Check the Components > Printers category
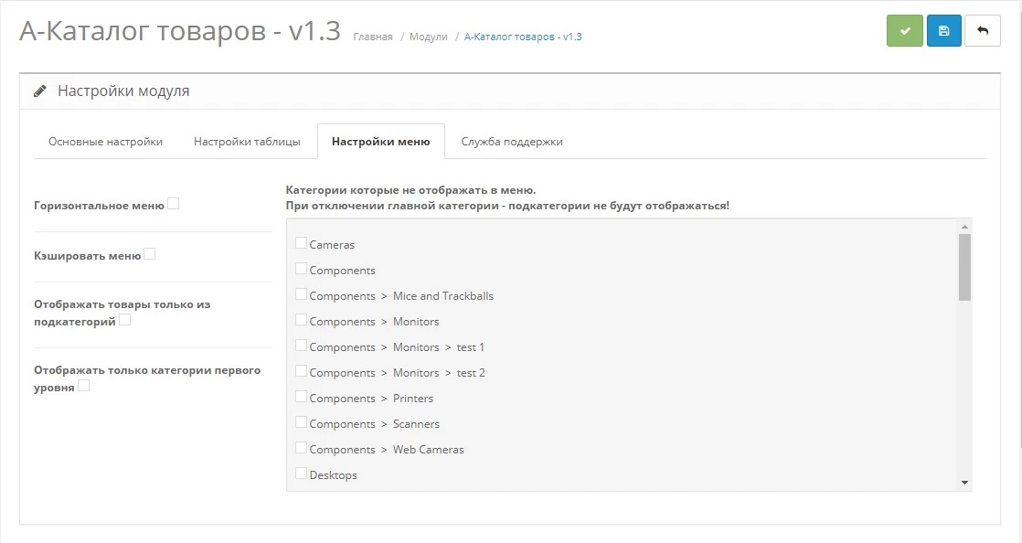The width and height of the screenshot is (1022, 543). coord(301,397)
